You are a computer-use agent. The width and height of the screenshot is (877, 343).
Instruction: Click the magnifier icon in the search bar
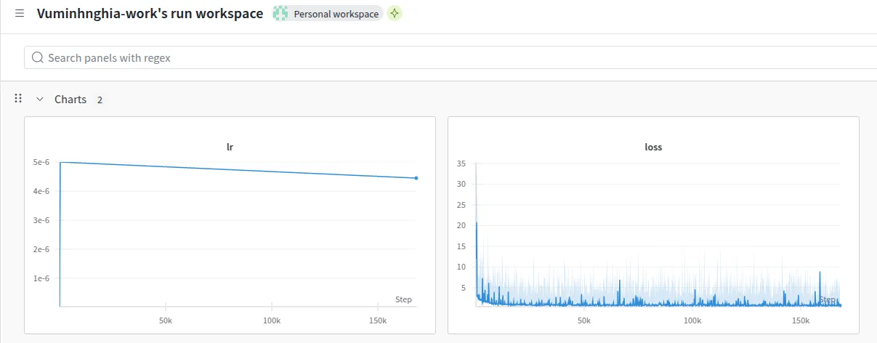click(38, 57)
